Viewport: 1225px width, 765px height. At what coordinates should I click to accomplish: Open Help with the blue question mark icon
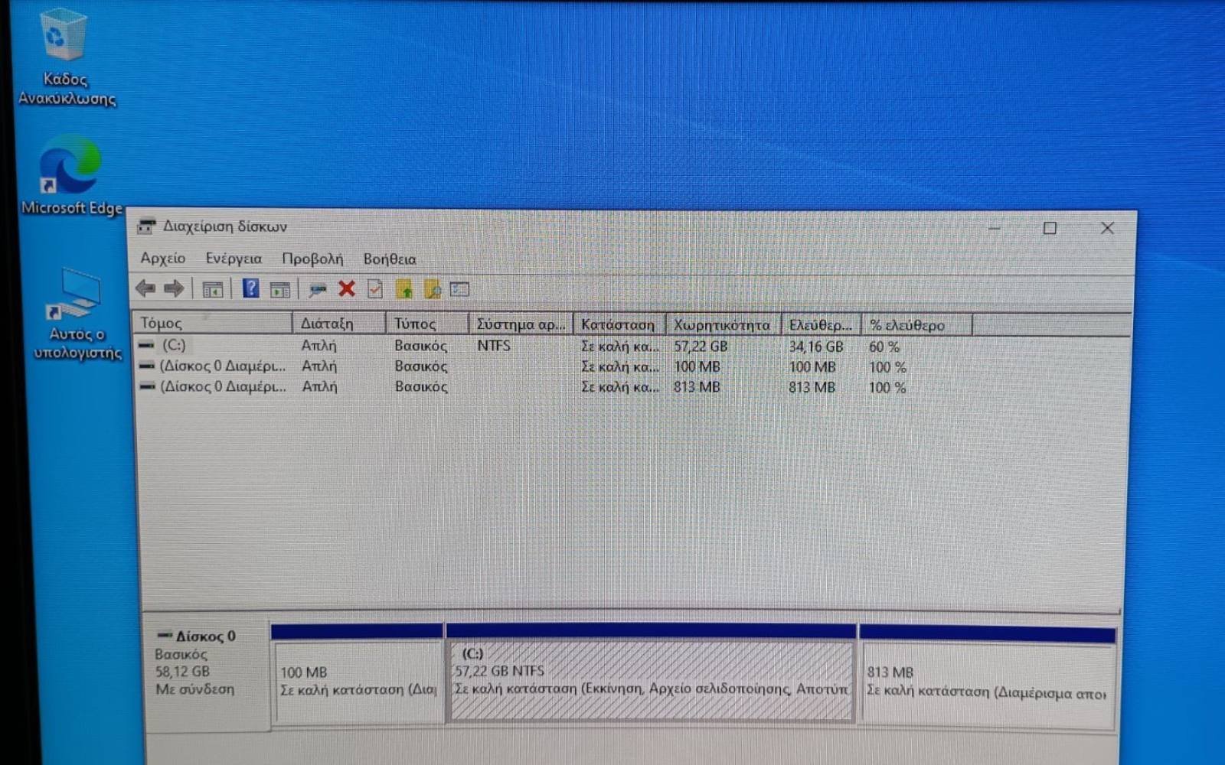click(x=250, y=288)
